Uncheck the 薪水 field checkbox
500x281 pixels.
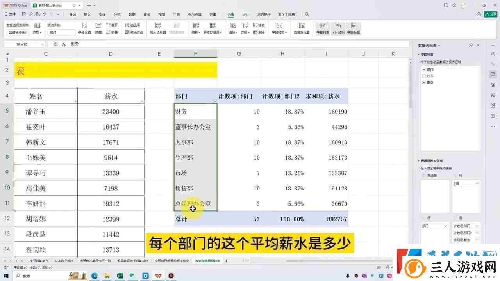point(424,82)
